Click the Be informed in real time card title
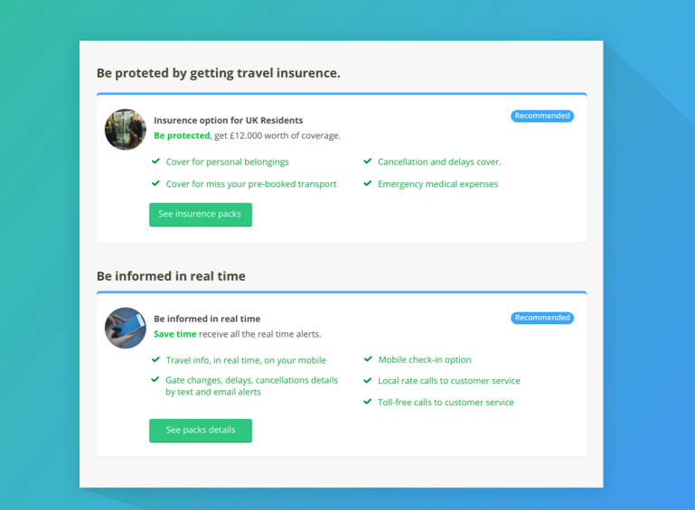The image size is (695, 510). coord(207,319)
